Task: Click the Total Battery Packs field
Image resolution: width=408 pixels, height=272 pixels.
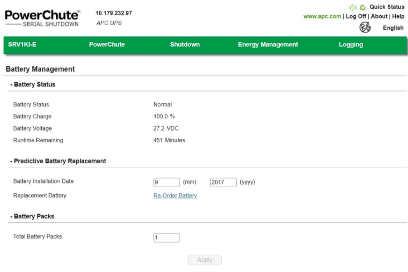Action: point(166,238)
